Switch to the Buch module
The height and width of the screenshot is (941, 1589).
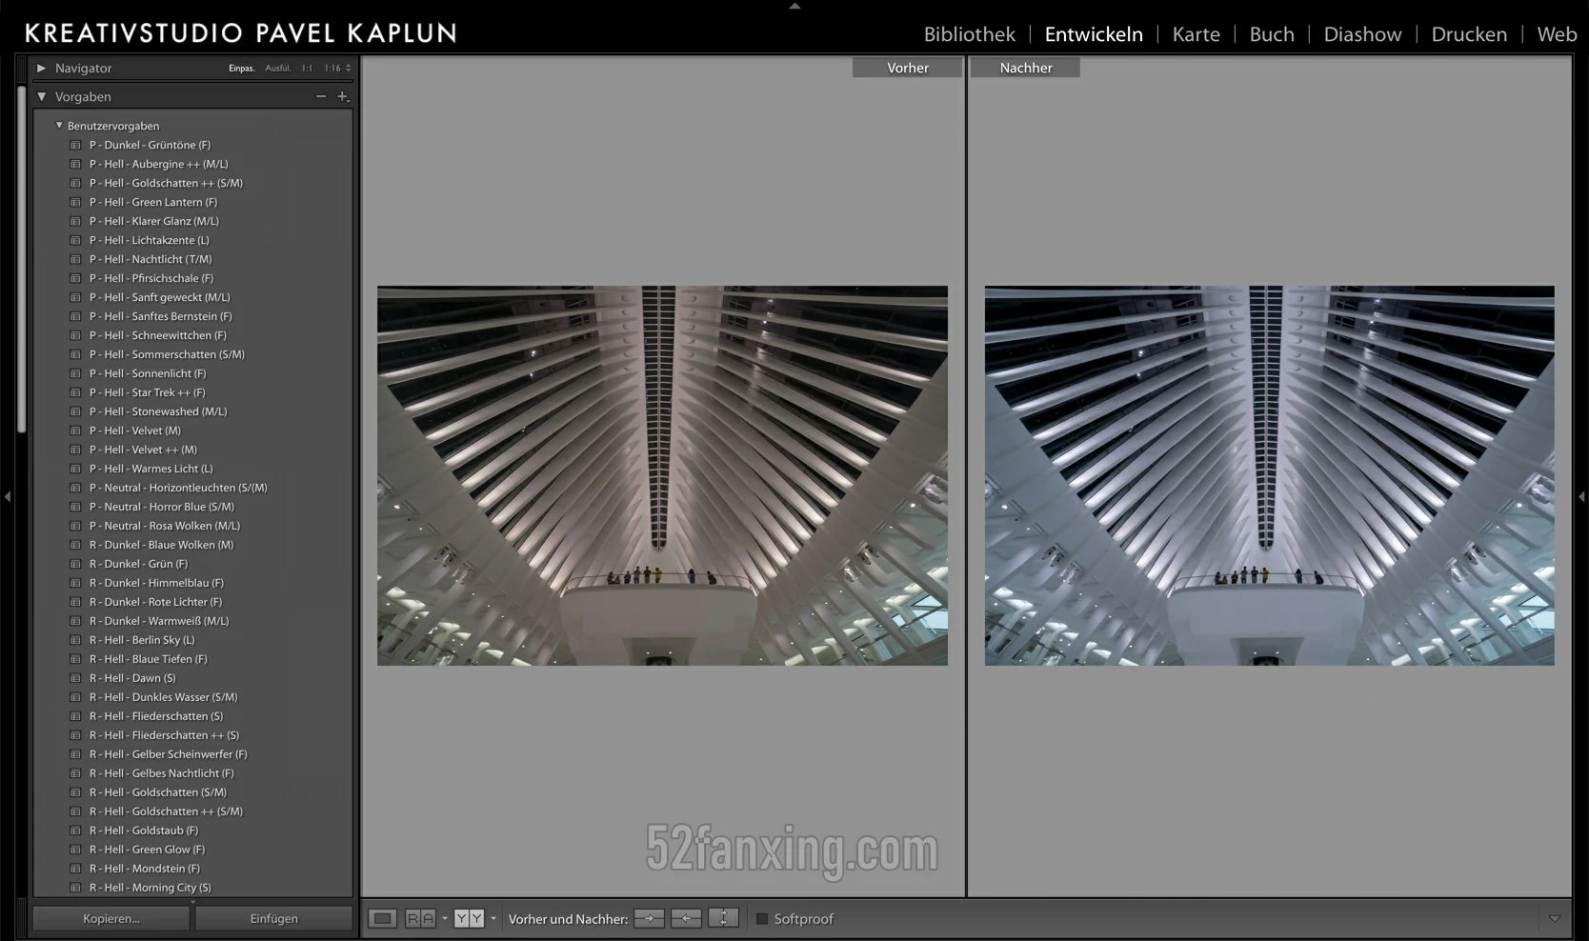tap(1272, 34)
